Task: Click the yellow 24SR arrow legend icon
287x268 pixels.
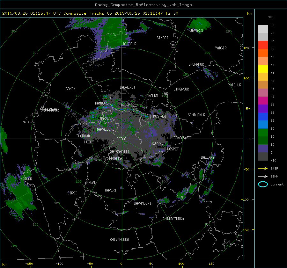Action: click(x=263, y=168)
